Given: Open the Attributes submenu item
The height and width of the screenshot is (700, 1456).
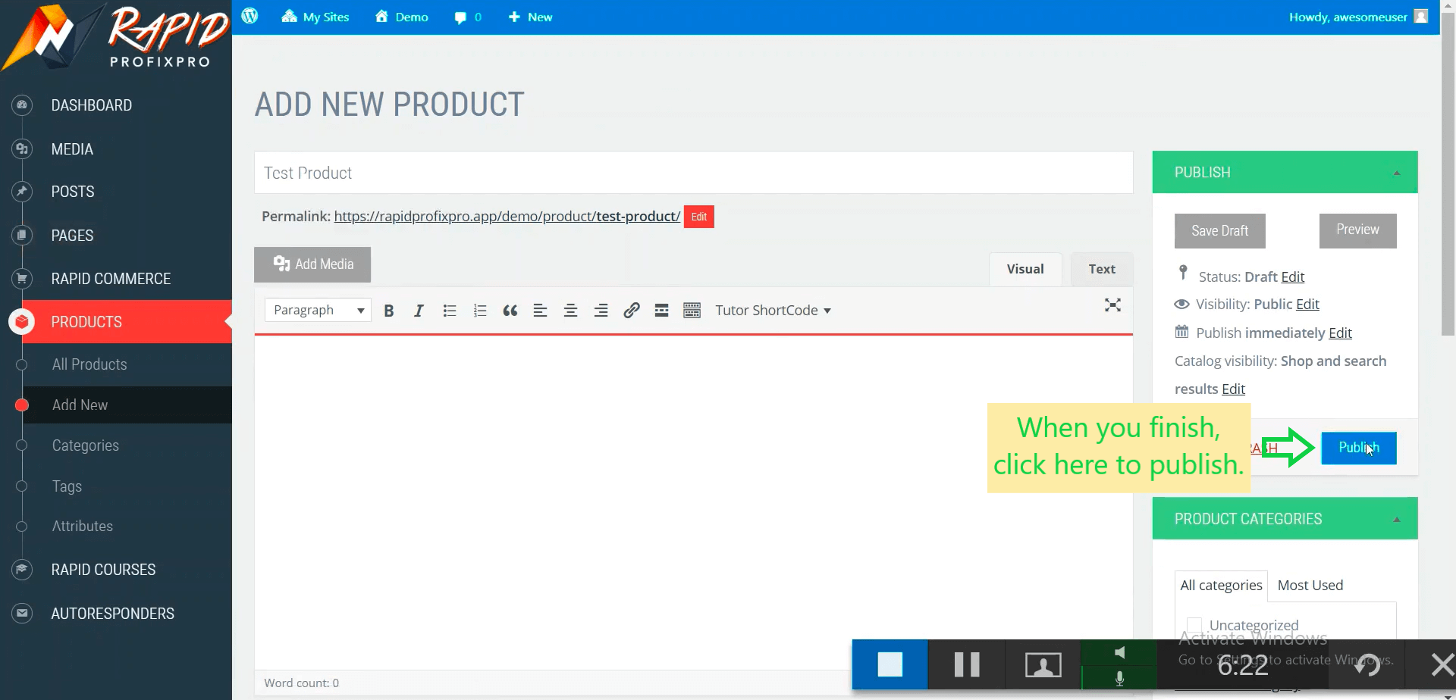Looking at the screenshot, I should pyautogui.click(x=82, y=526).
